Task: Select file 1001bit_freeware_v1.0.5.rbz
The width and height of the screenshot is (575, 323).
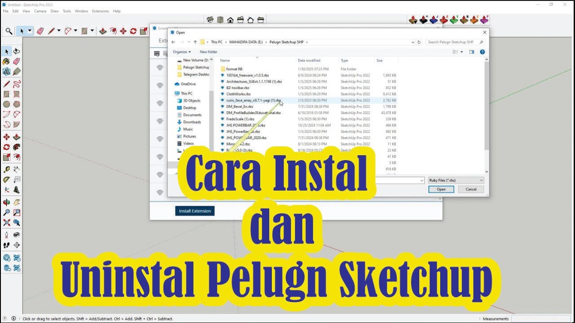Action: click(x=247, y=75)
